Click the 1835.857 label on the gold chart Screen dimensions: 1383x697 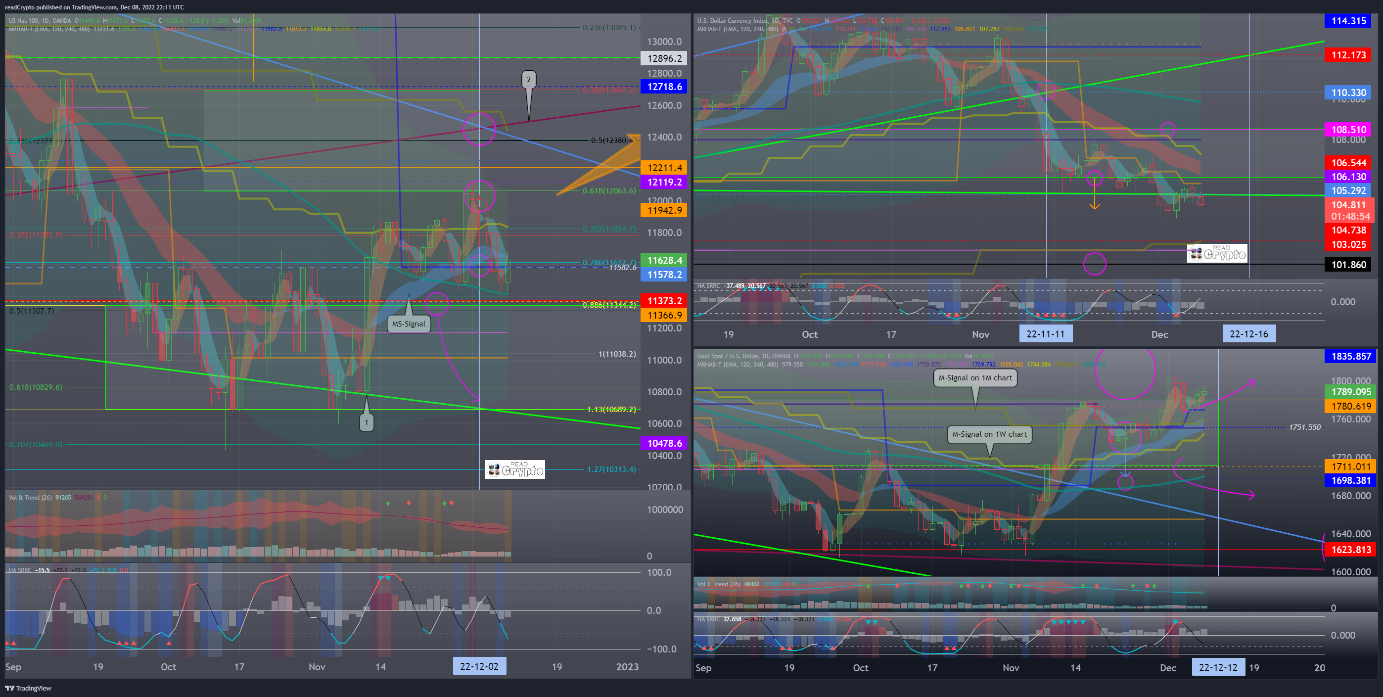(x=1350, y=356)
